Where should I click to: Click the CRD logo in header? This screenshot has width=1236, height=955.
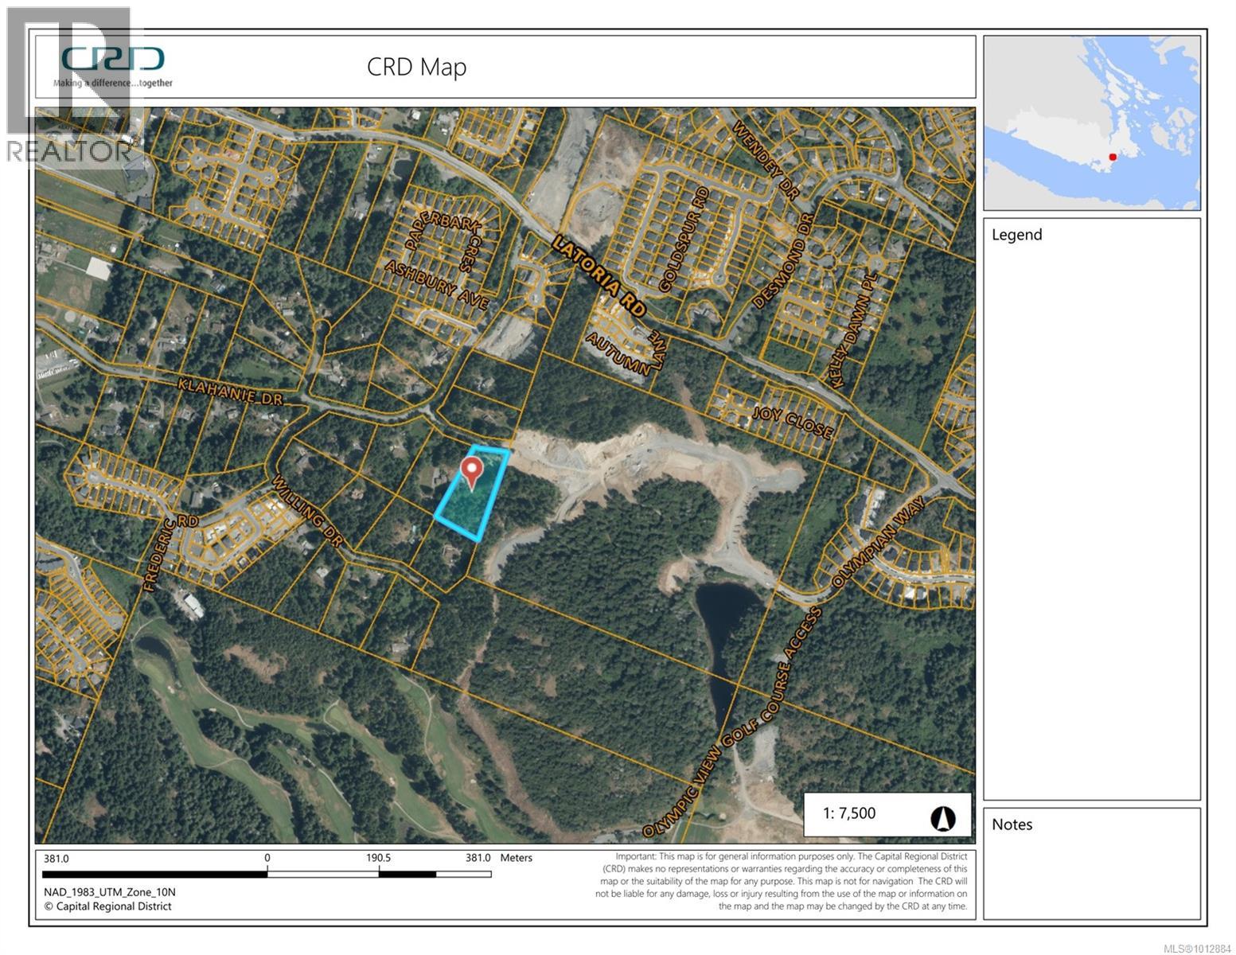pyautogui.click(x=113, y=60)
